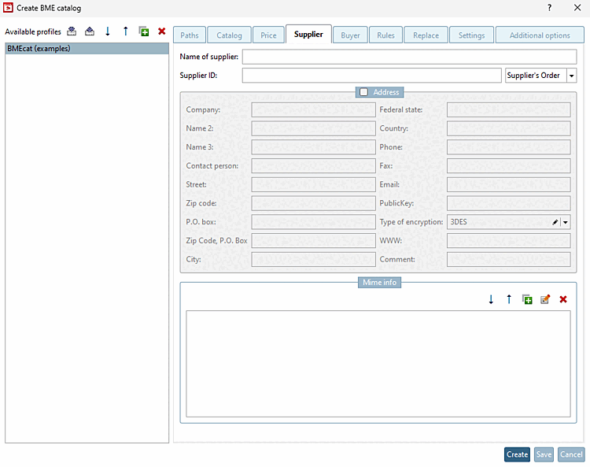Image resolution: width=590 pixels, height=467 pixels.
Task: Open the Catalog tab
Action: (x=229, y=35)
